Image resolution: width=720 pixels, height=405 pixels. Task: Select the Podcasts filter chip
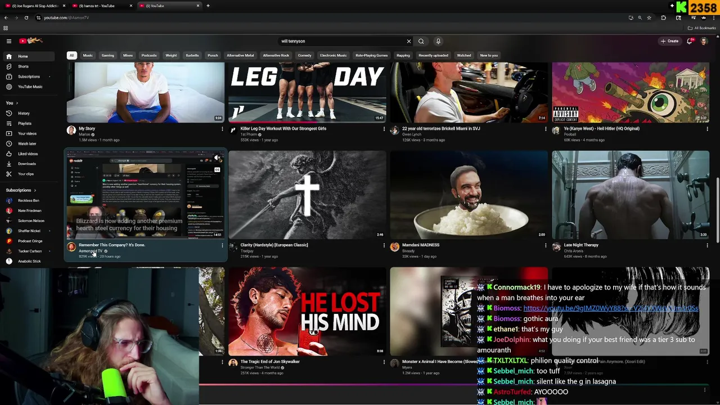[149, 55]
